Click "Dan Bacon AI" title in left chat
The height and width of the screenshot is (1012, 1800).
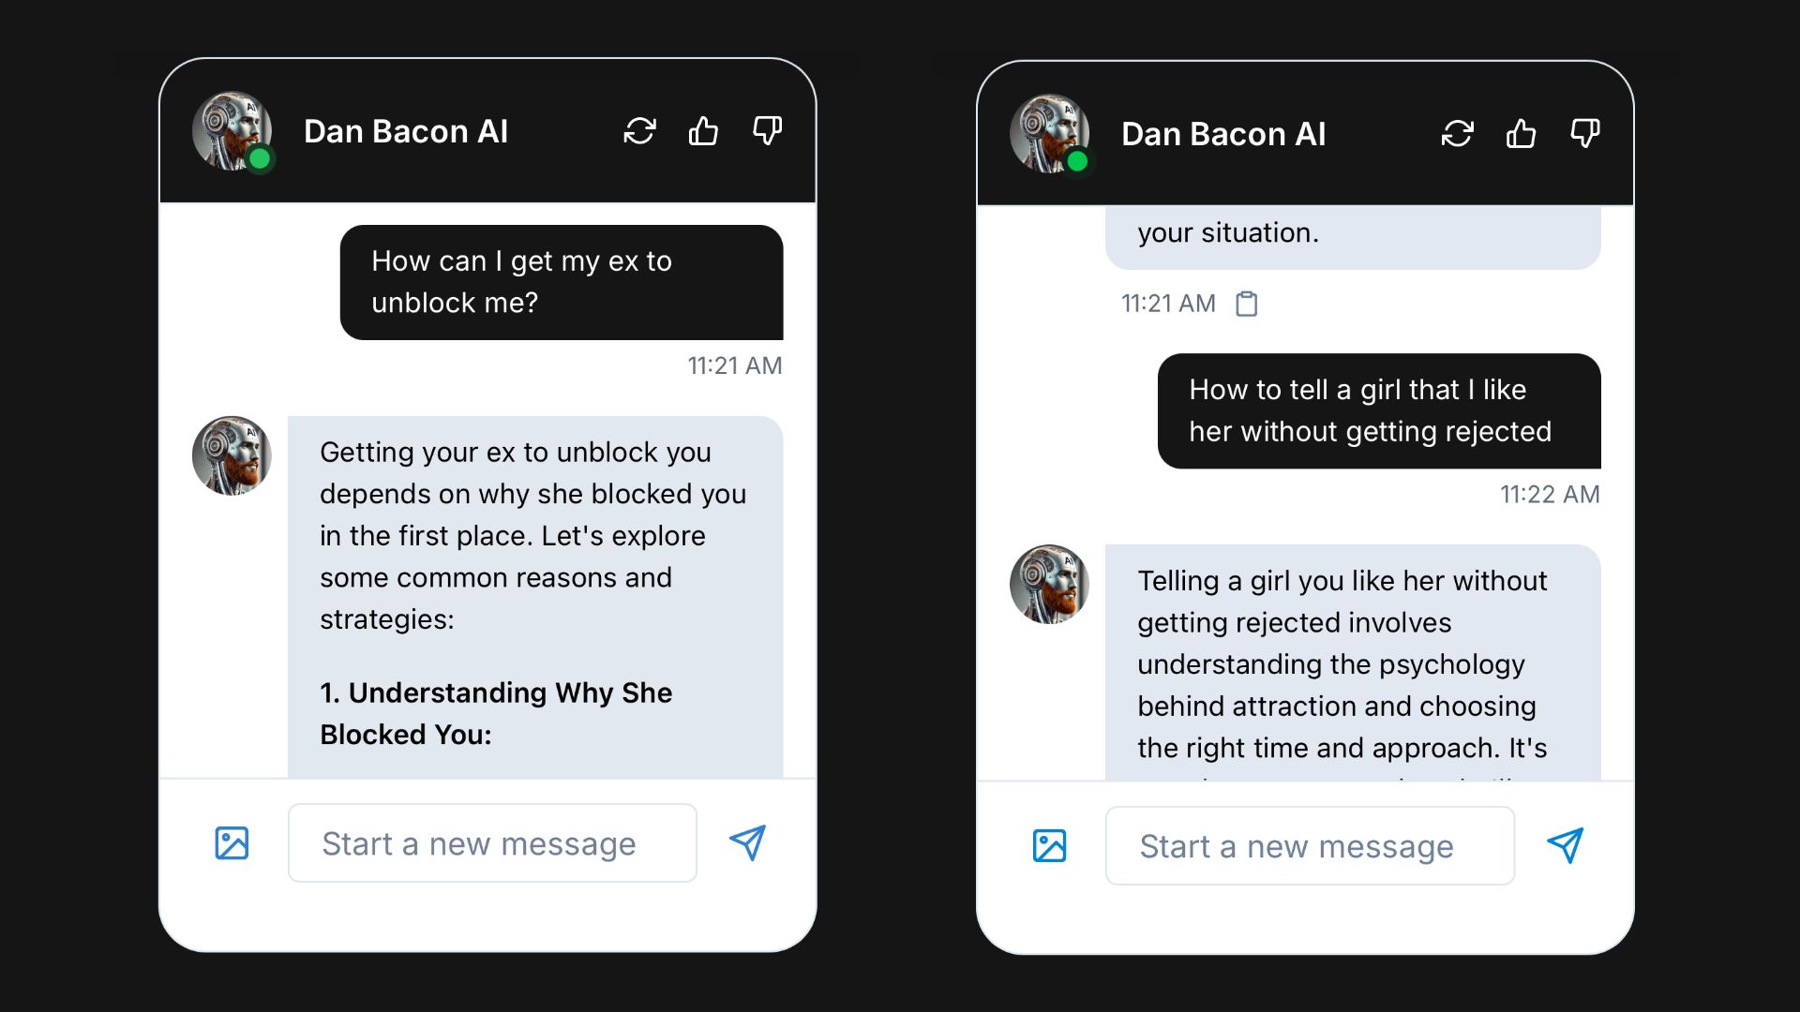406,131
